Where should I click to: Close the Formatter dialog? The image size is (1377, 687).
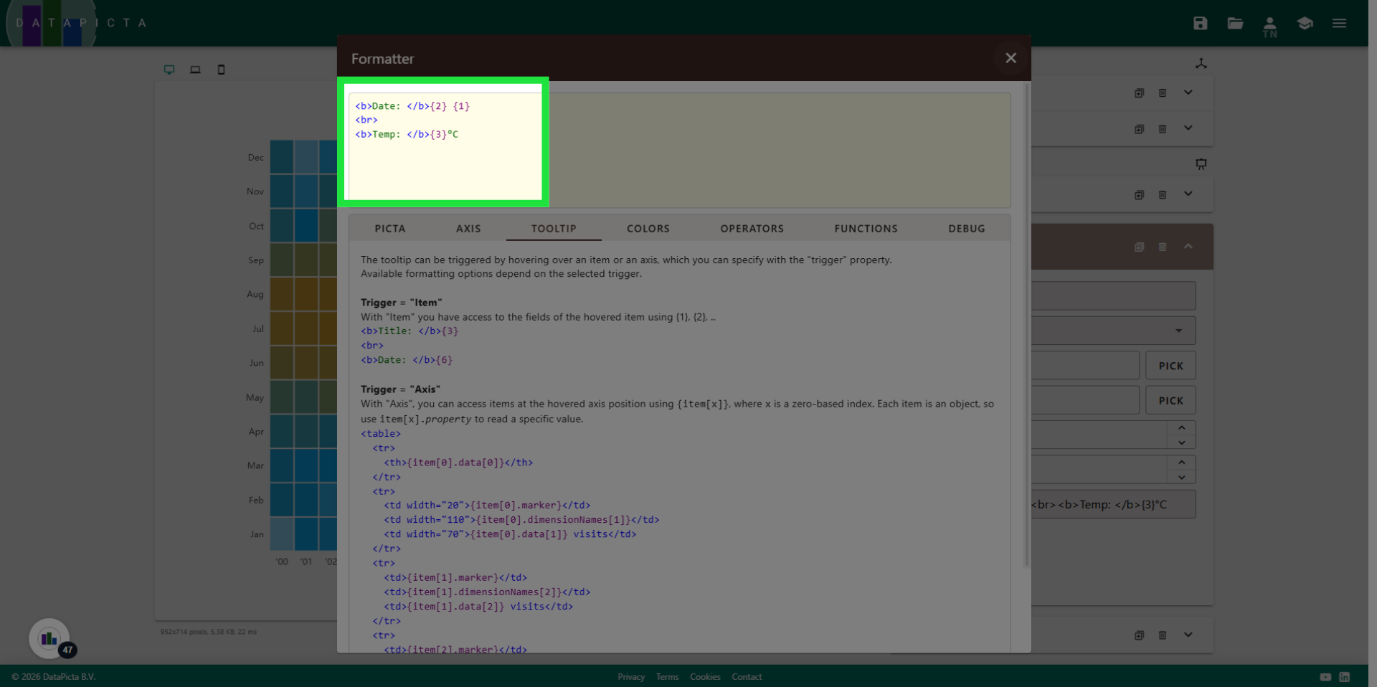pyautogui.click(x=1011, y=58)
